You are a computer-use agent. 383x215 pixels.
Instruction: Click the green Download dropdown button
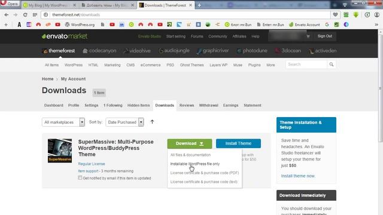(x=190, y=143)
